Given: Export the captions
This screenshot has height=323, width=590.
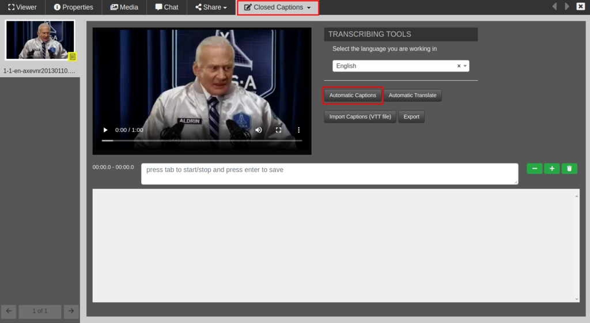Looking at the screenshot, I should tap(411, 116).
